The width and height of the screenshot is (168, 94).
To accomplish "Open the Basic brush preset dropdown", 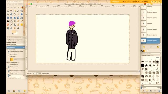I will [151, 85].
